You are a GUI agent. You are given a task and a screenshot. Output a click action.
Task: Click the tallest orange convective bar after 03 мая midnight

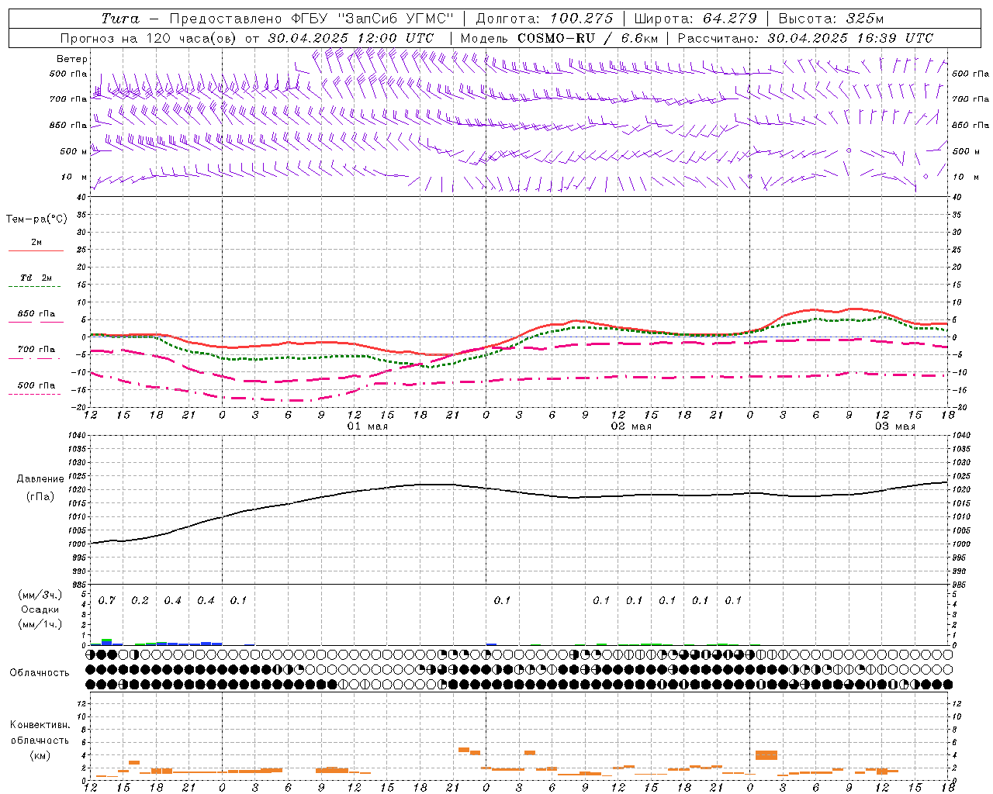[x=766, y=755]
